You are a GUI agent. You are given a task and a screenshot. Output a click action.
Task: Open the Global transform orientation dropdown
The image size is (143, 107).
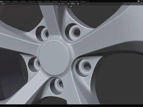click(63, 4)
